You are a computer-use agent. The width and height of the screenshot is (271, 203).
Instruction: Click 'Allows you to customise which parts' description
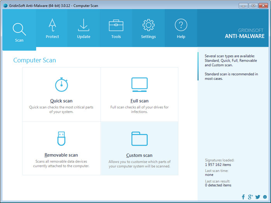click(139, 164)
